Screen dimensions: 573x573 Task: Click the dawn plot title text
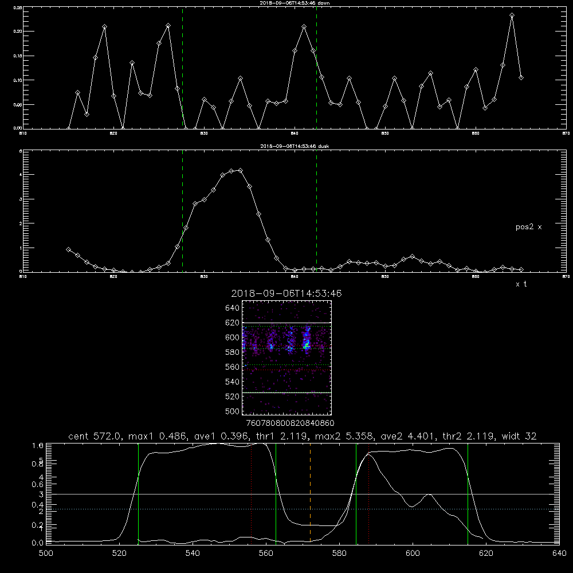coord(295,3)
